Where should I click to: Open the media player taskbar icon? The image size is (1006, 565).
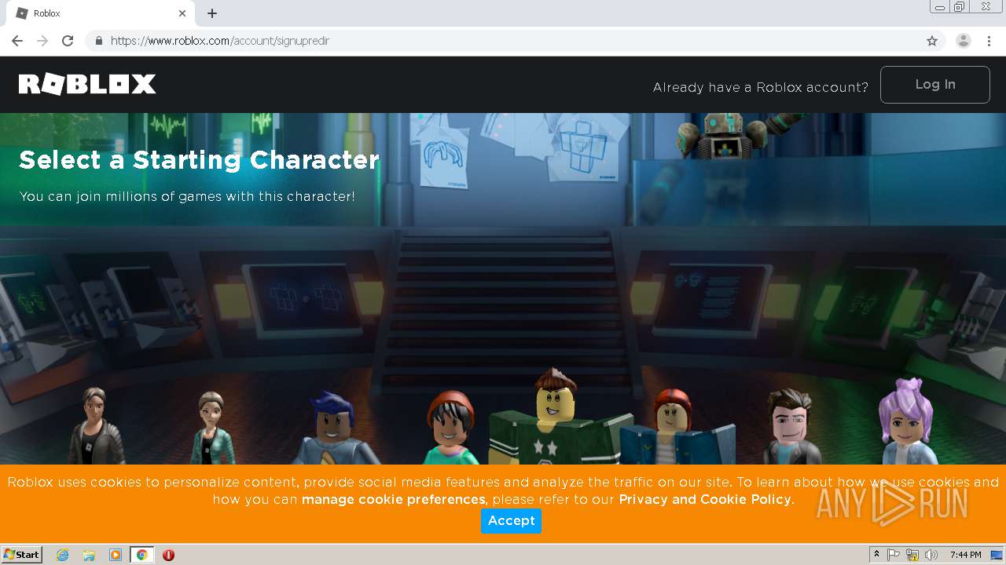click(x=116, y=555)
